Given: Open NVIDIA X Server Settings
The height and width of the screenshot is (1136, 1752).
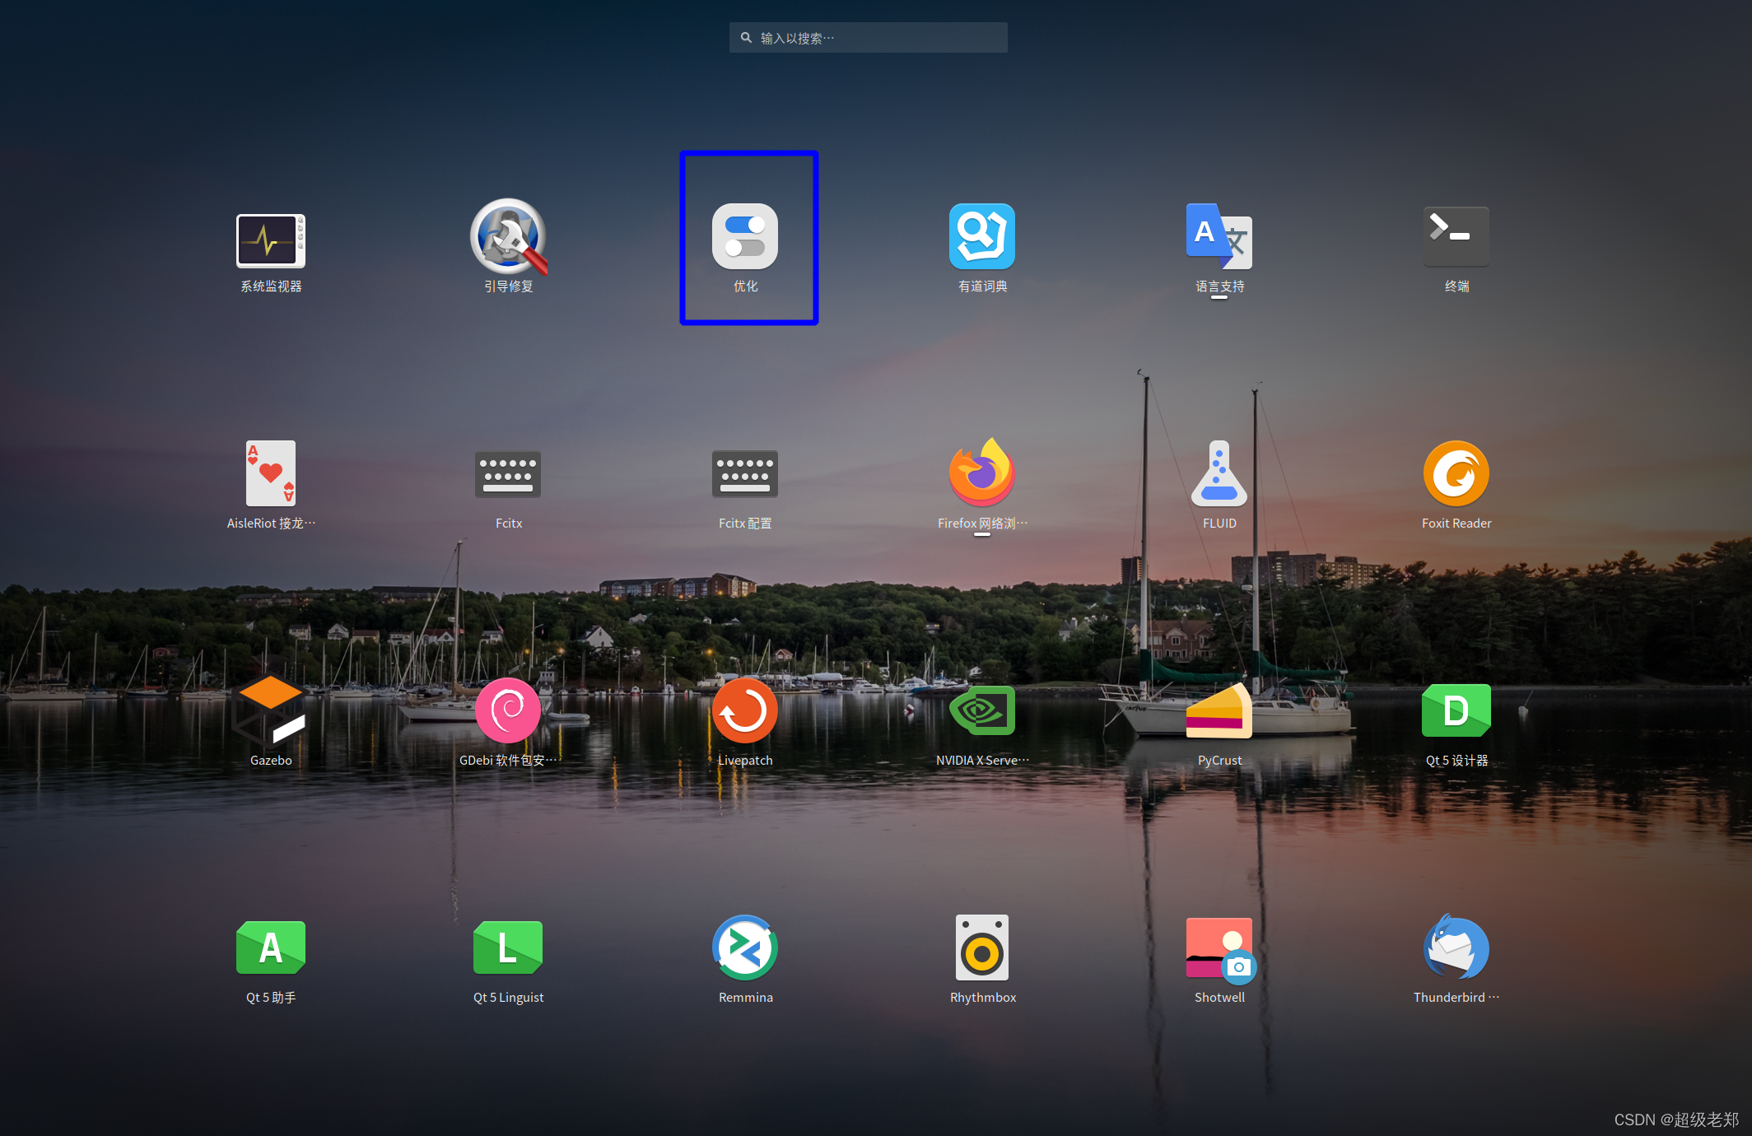Looking at the screenshot, I should tap(982, 711).
